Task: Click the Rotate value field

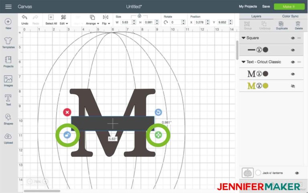Action: pyautogui.click(x=176, y=22)
